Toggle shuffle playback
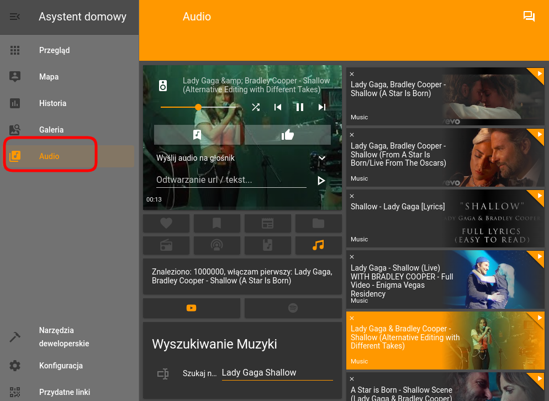 coord(256,107)
